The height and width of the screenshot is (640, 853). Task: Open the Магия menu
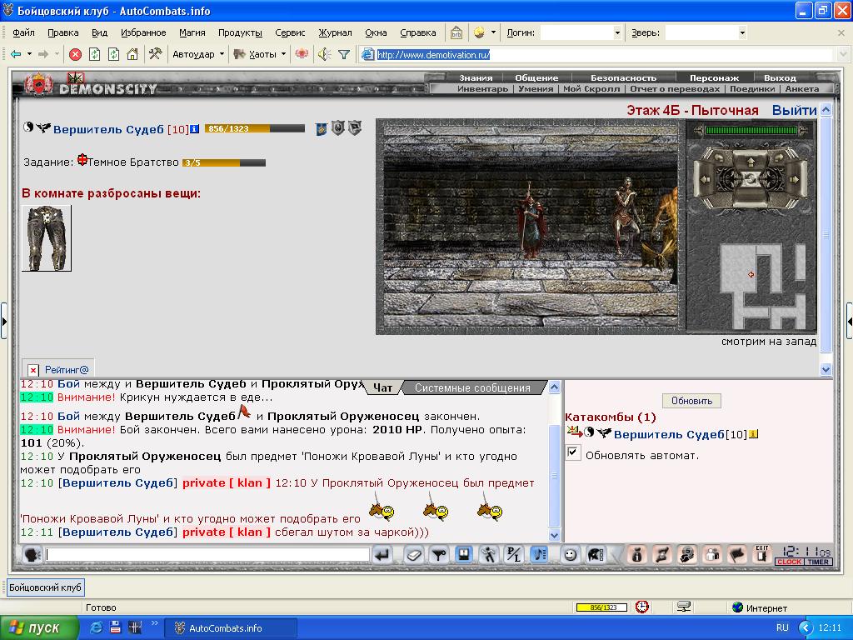pos(192,32)
